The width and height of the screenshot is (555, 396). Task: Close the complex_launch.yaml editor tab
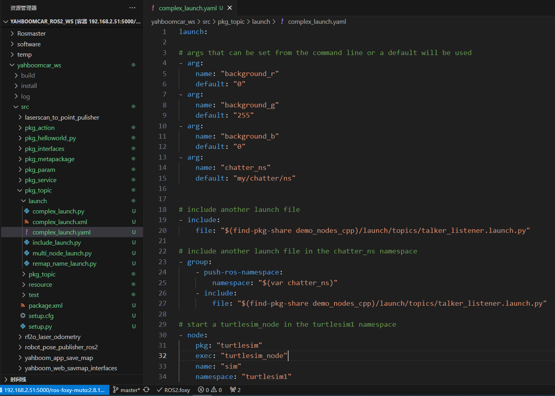coord(230,8)
